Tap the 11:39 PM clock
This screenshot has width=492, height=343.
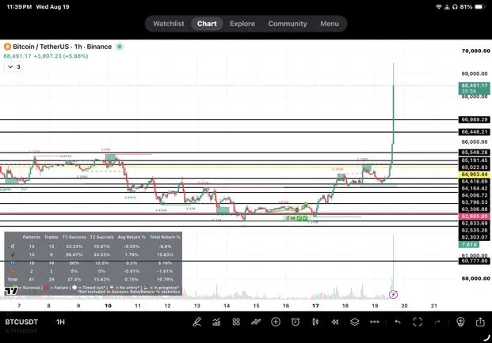point(19,7)
